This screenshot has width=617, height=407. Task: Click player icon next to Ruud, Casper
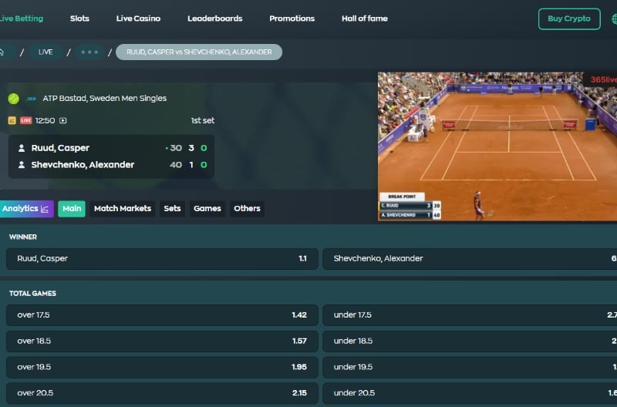(x=22, y=148)
